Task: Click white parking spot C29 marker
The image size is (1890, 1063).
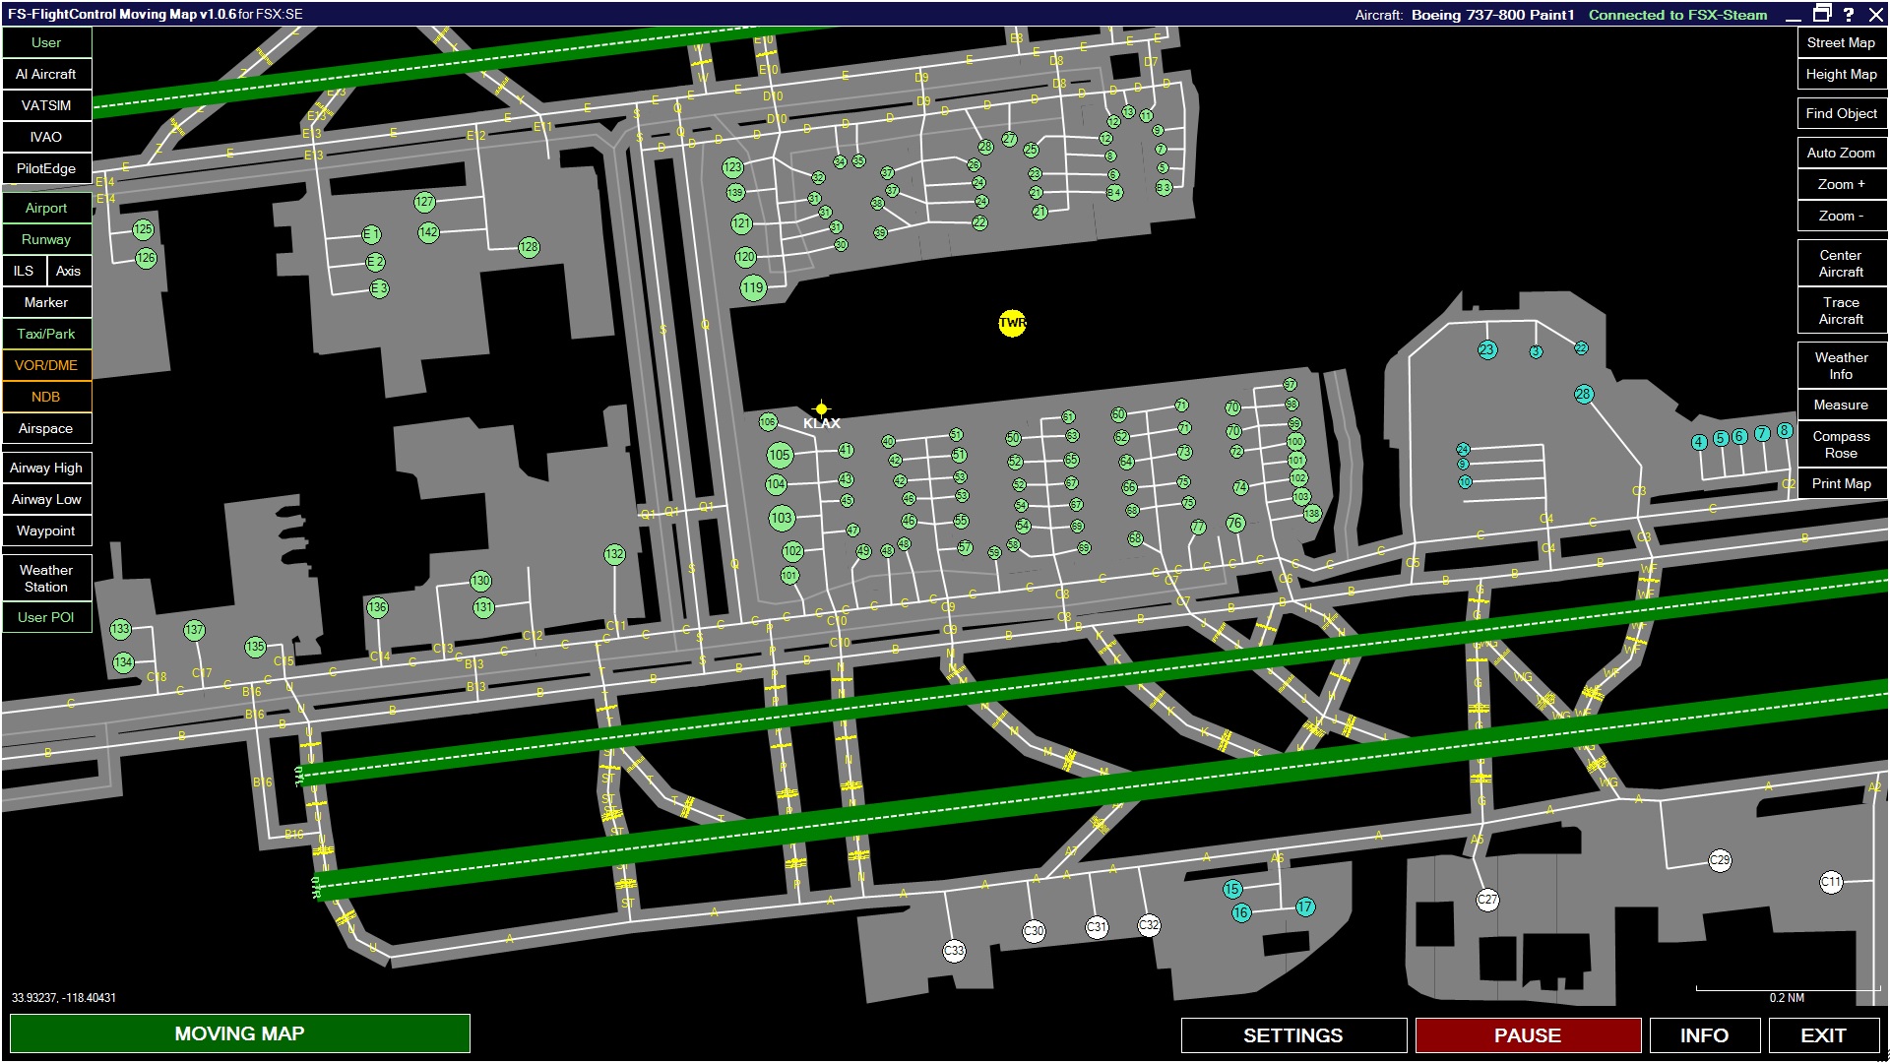Action: (1719, 859)
